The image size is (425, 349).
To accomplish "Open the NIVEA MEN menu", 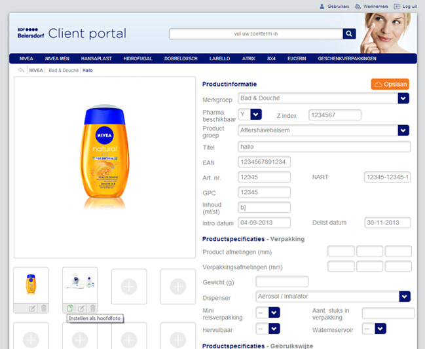I will click(57, 58).
